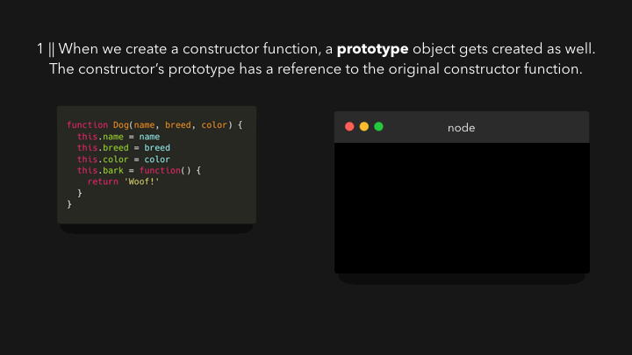Click the yellow minimize dot on node window
The image size is (632, 355).
364,127
